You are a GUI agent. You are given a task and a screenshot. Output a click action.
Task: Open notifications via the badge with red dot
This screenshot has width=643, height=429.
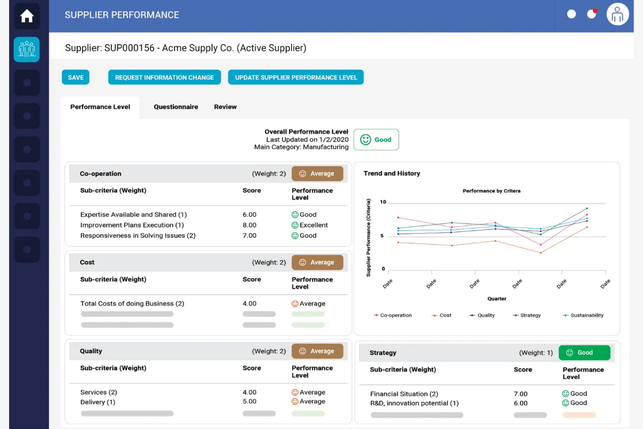[591, 14]
